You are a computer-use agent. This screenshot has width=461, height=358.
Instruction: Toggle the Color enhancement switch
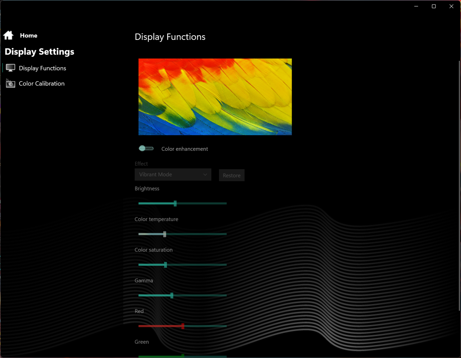(x=146, y=148)
